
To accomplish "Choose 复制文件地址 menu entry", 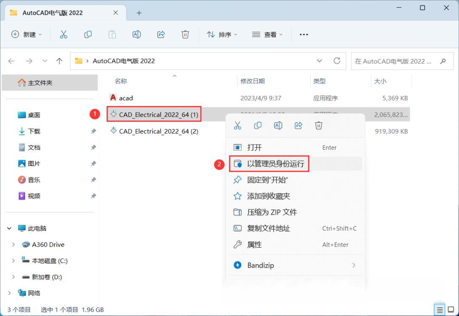I will [x=295, y=228].
